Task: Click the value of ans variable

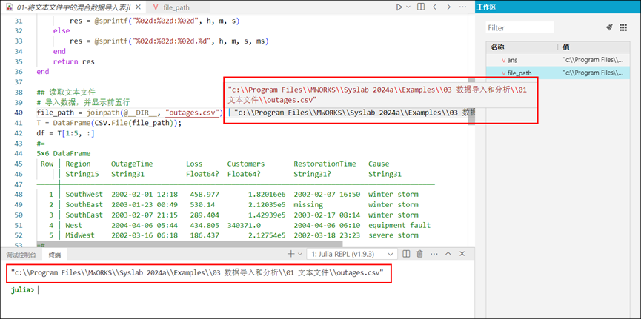Action: click(x=593, y=60)
